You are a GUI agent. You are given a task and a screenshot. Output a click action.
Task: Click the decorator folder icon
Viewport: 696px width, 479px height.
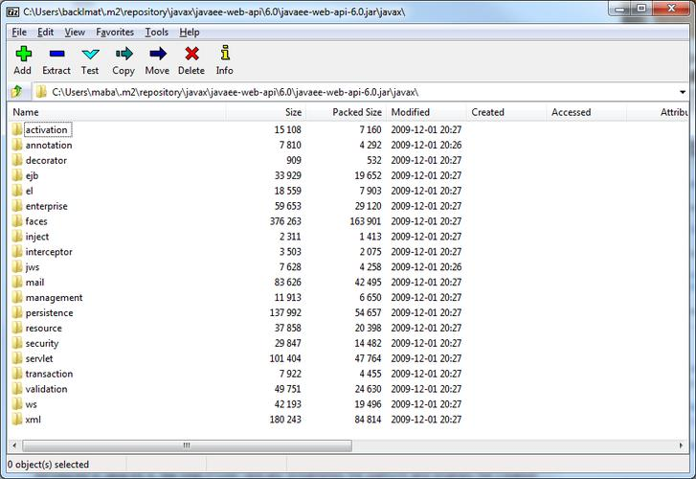coord(17,160)
